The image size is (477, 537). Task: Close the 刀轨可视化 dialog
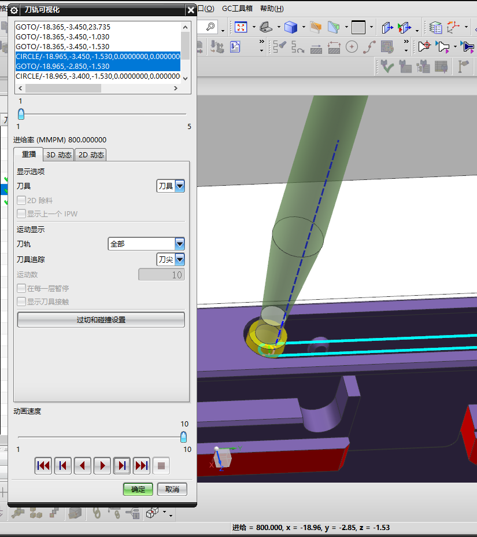click(x=191, y=10)
